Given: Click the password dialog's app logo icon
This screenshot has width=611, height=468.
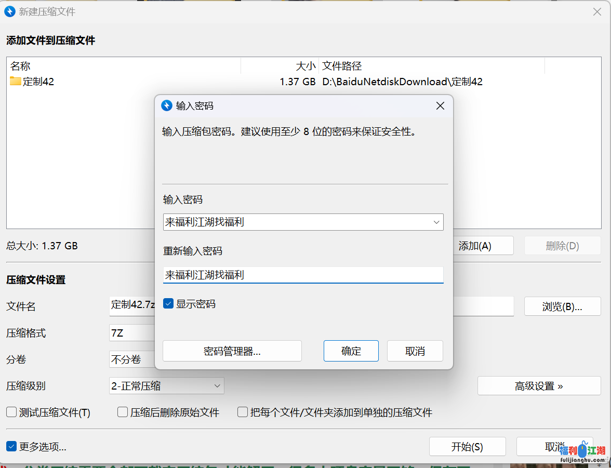Looking at the screenshot, I should (167, 106).
